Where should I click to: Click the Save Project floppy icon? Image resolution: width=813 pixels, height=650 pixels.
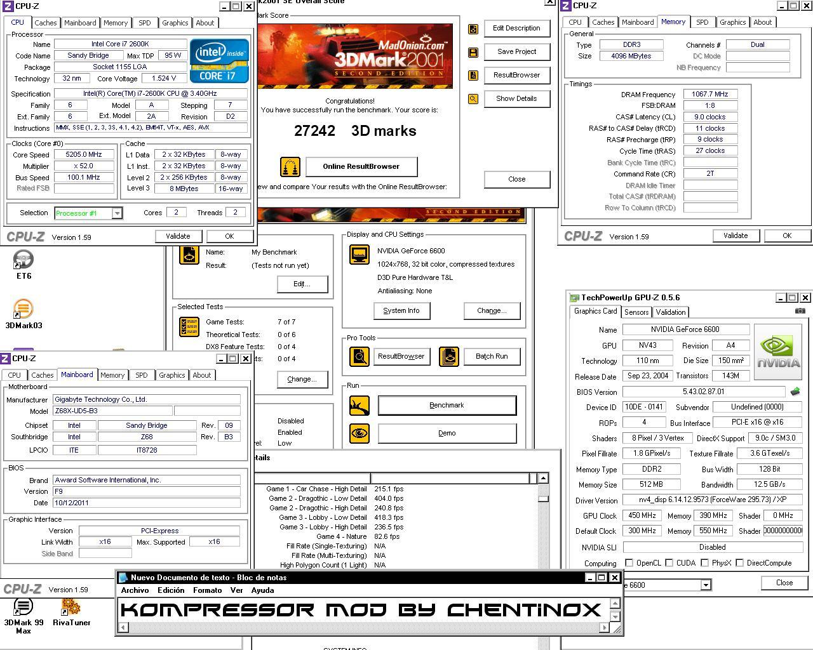click(x=473, y=52)
